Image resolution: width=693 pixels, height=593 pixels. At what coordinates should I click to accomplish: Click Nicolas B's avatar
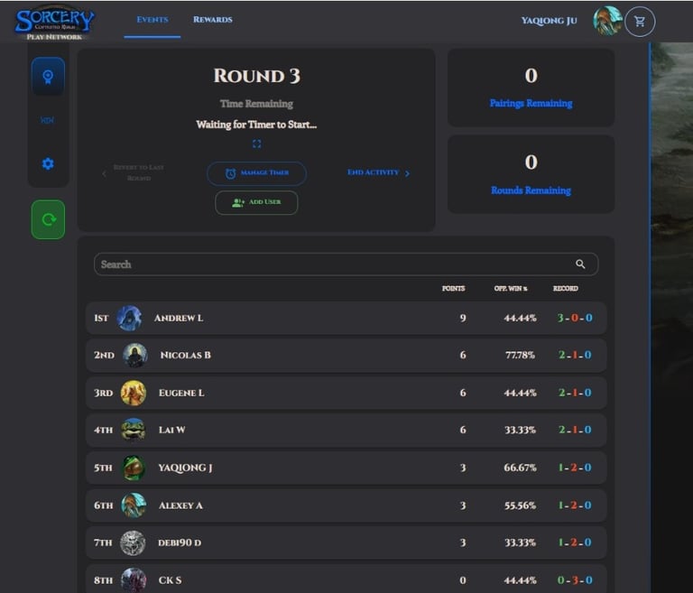click(134, 355)
